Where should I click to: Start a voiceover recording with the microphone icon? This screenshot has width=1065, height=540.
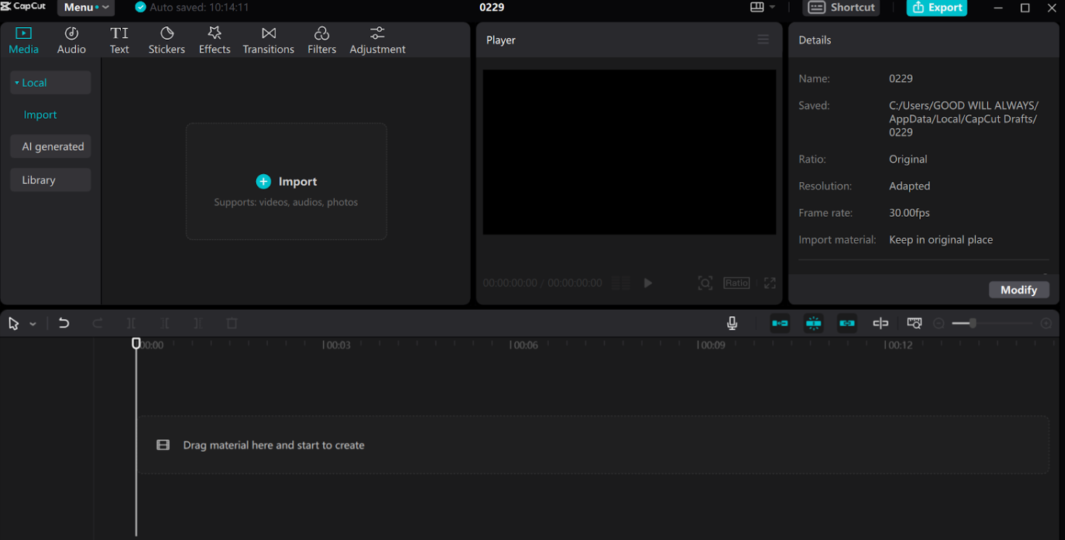(732, 323)
